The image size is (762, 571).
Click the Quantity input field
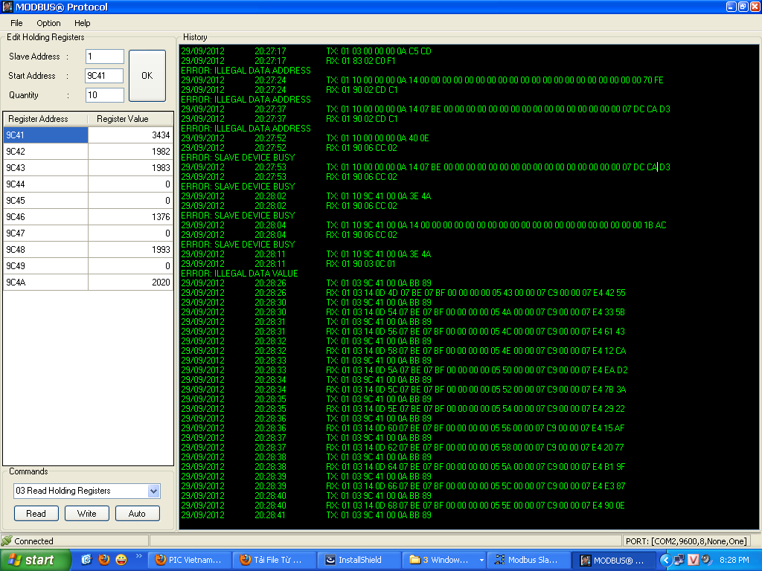click(104, 95)
